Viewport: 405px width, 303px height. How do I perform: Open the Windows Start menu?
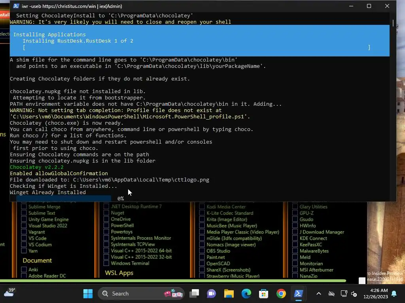click(88, 294)
